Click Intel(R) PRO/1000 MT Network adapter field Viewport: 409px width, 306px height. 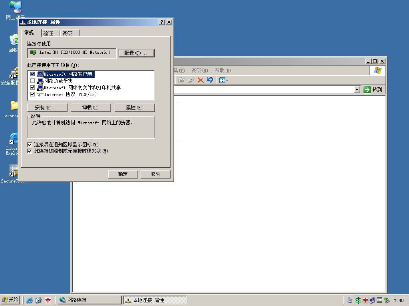pyautogui.click(x=72, y=53)
